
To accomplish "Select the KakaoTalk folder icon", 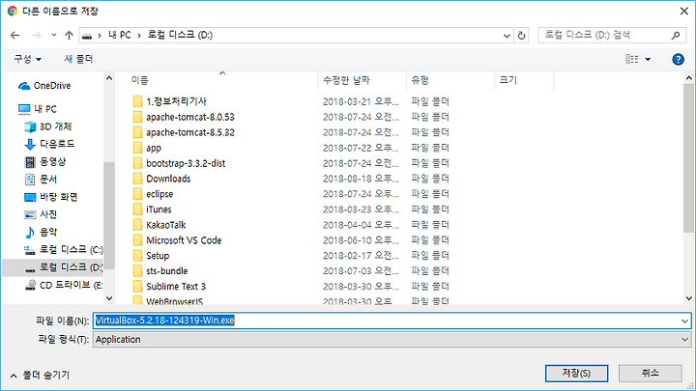I will tap(138, 225).
